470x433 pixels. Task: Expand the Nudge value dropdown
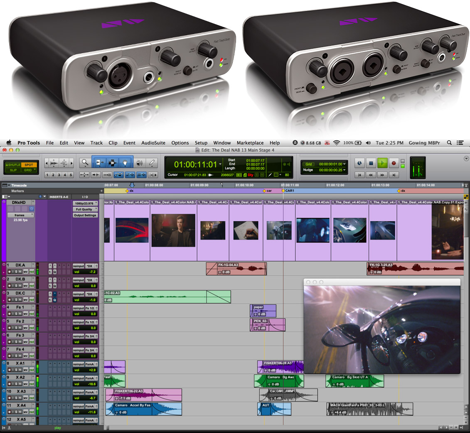[345, 170]
